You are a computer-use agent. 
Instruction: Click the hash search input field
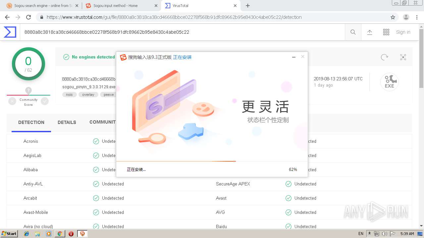click(x=182, y=32)
